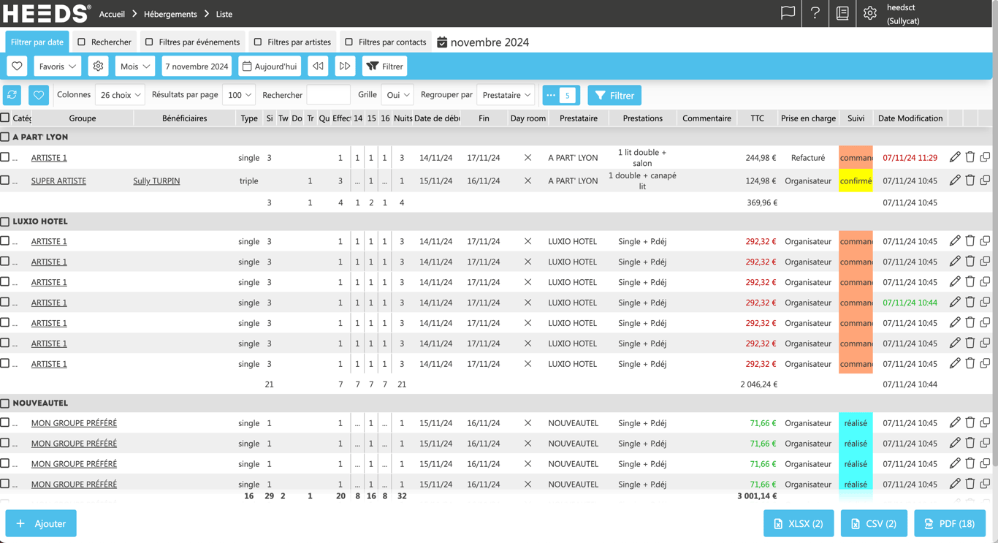Open the Colonnes 26 choix dropdown

pyautogui.click(x=120, y=95)
